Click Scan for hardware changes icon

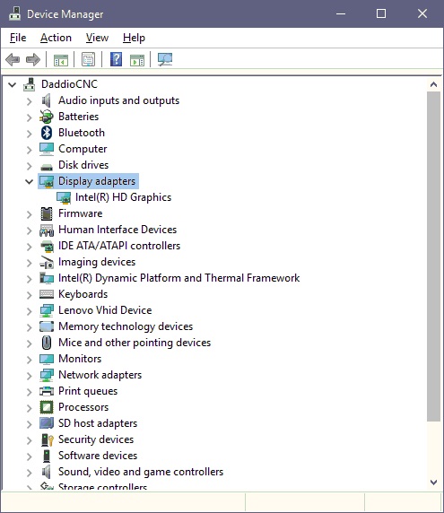coord(165,59)
